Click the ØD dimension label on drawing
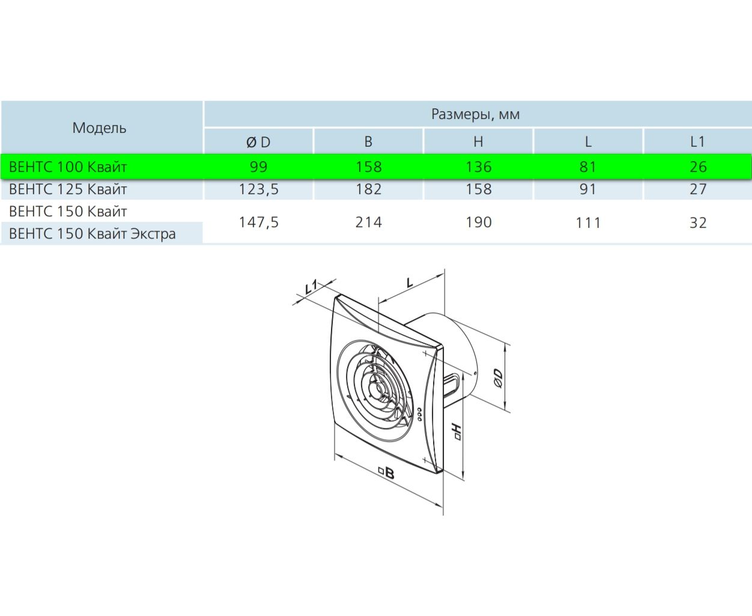This screenshot has width=752, height=616. tap(497, 377)
